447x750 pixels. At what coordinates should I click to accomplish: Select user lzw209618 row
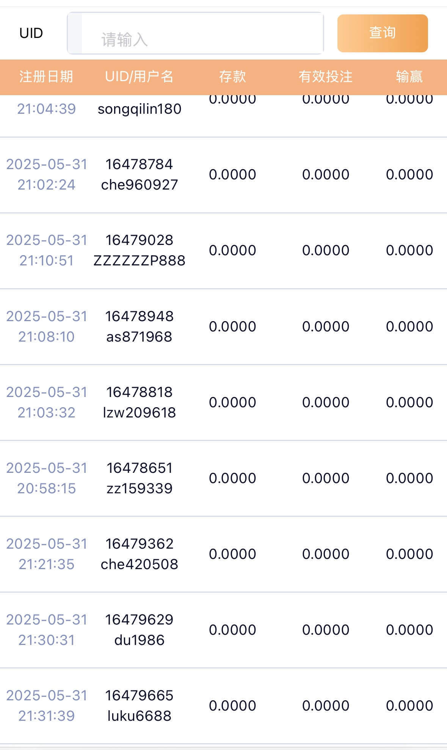139,413
